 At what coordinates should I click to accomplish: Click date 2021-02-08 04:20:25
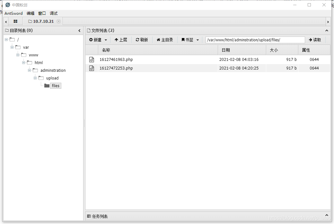[x=239, y=68]
